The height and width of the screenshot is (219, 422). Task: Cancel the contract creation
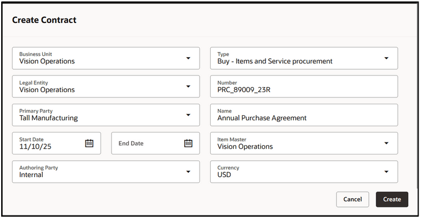point(353,199)
